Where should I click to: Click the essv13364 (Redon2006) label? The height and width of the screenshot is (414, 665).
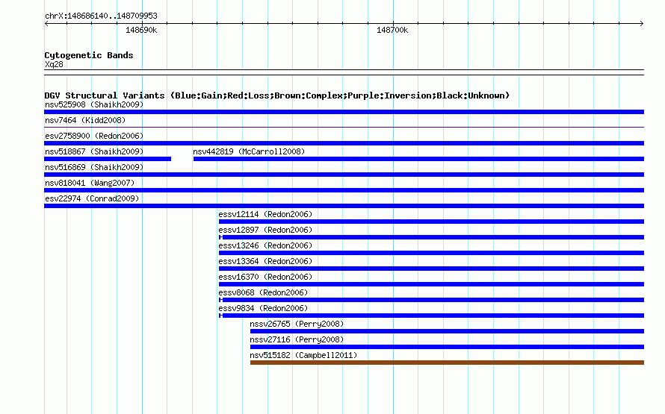tap(265, 261)
